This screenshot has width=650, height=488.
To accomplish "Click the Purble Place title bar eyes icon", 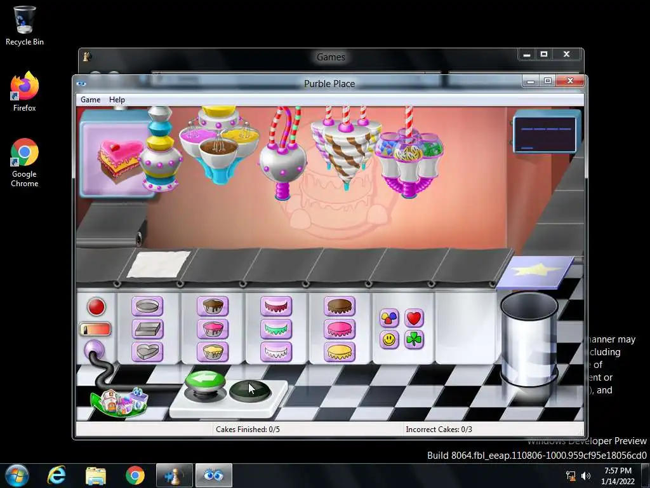I will pyautogui.click(x=81, y=84).
